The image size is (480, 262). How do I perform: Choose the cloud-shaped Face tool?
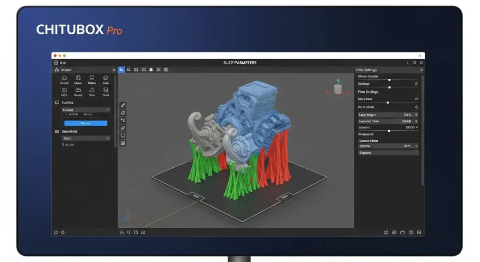pos(105,78)
